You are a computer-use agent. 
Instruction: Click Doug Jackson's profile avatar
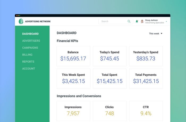point(142,21)
